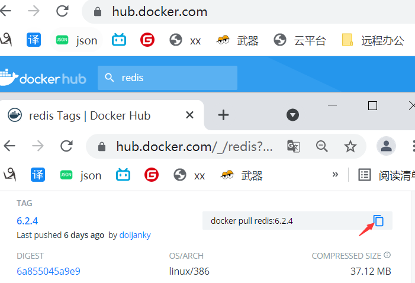Select the redis Tags | Docker Hub tab
The width and height of the screenshot is (415, 283).
[x=102, y=115]
